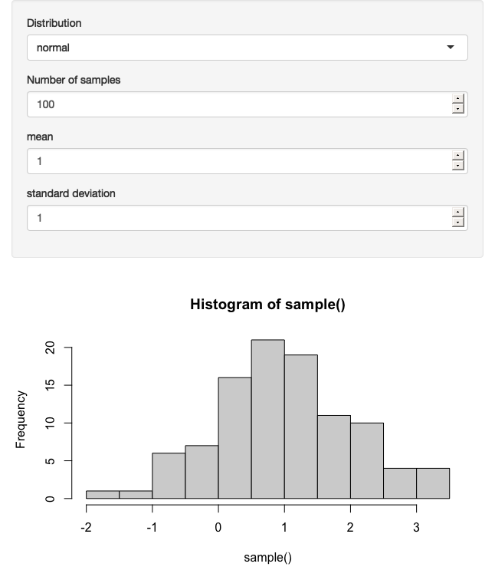Click the 'standard deviation' label
This screenshot has width=495, height=580.
(x=71, y=193)
